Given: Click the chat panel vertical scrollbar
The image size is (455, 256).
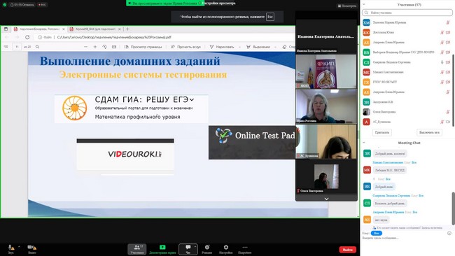Looking at the screenshot, I should pyautogui.click(x=453, y=208).
